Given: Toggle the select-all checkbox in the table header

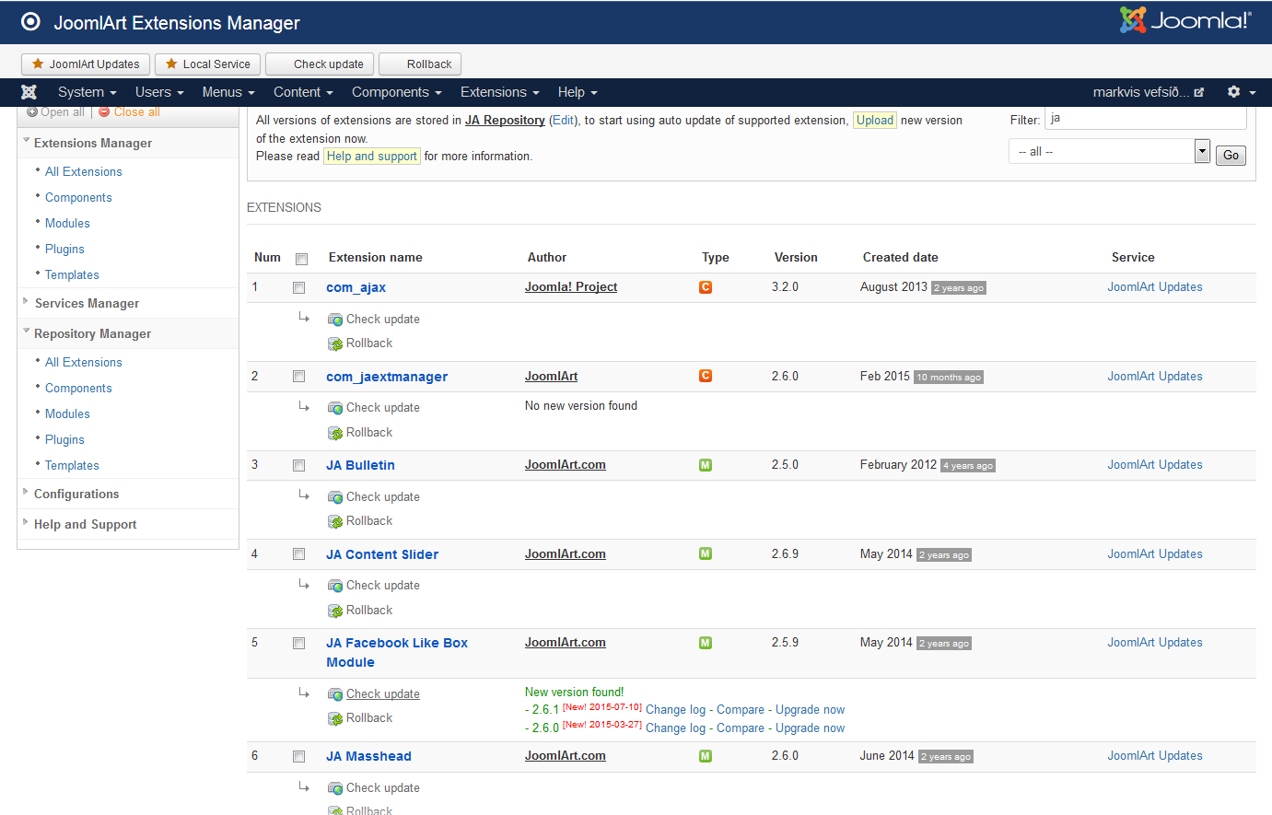Looking at the screenshot, I should pos(301,259).
